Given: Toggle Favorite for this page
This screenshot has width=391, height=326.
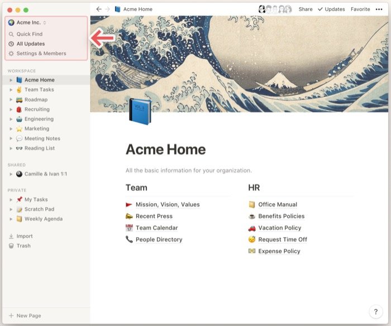Looking at the screenshot, I should click(360, 9).
